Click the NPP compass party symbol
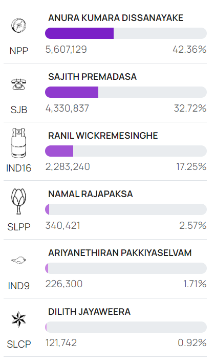 coord(18,26)
